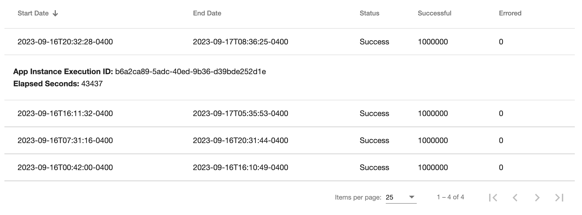Click the Successful column header
Image resolution: width=582 pixels, height=215 pixels.
(434, 13)
